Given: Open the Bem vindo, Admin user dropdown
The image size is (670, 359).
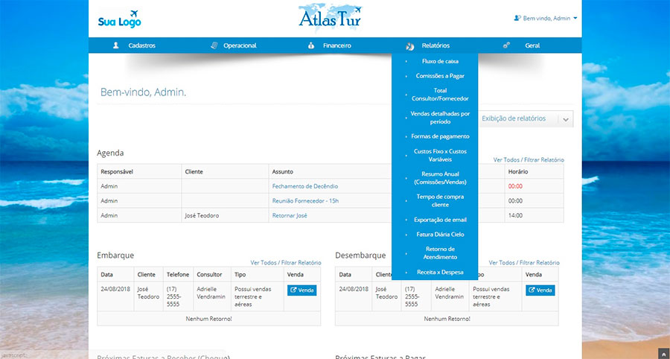Looking at the screenshot, I should coord(546,19).
